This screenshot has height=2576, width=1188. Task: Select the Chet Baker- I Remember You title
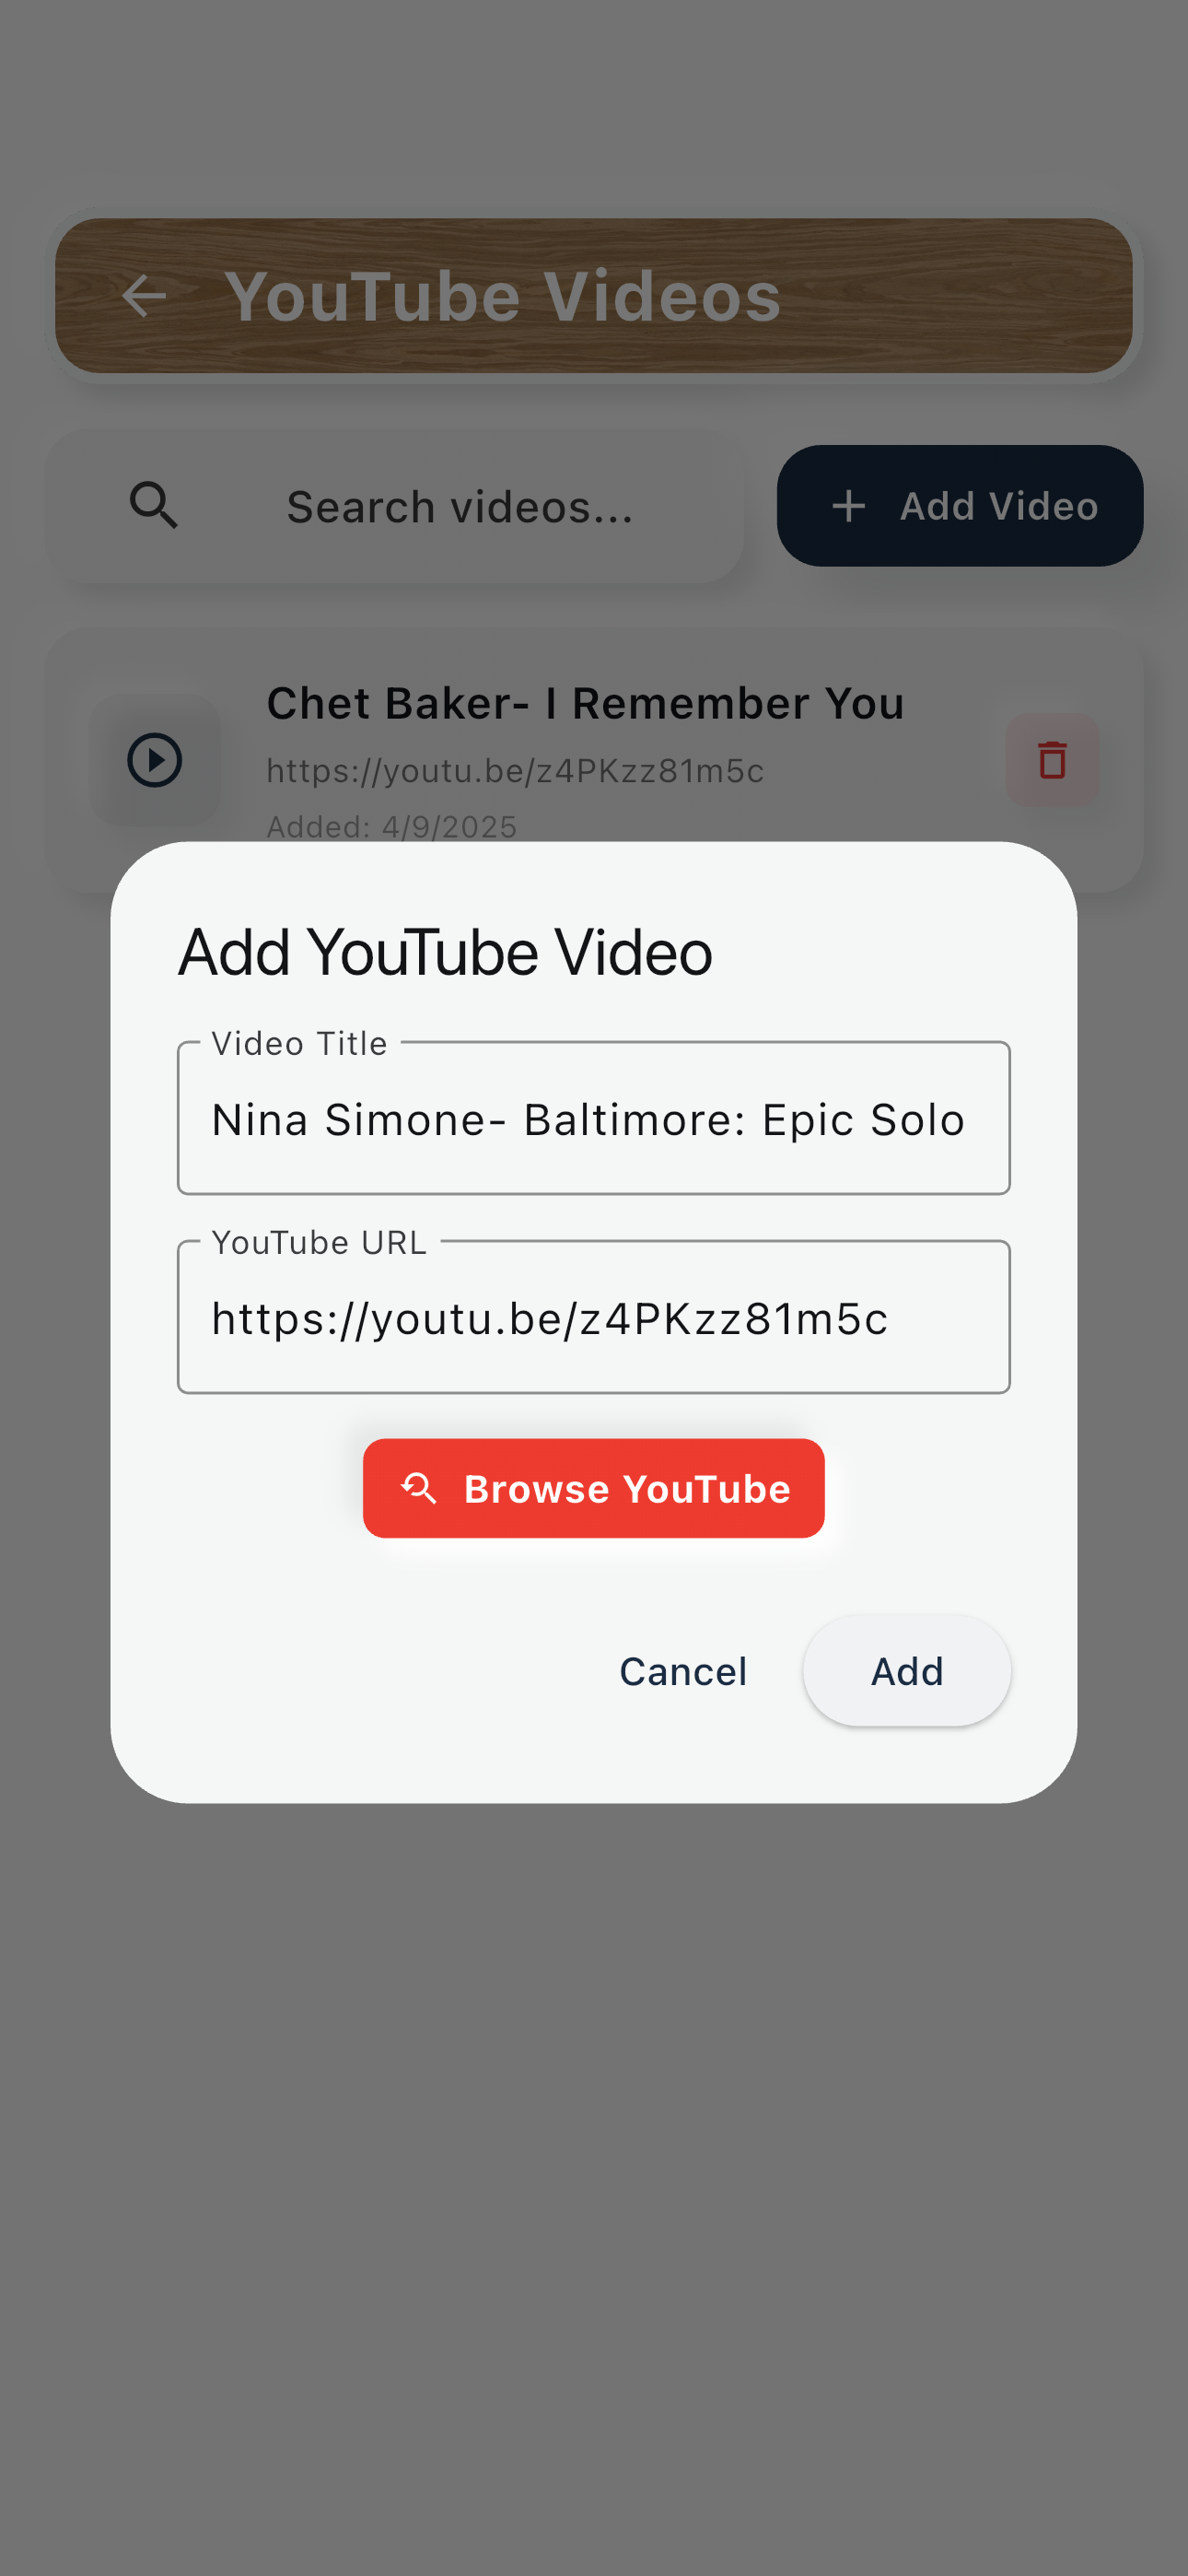(586, 703)
